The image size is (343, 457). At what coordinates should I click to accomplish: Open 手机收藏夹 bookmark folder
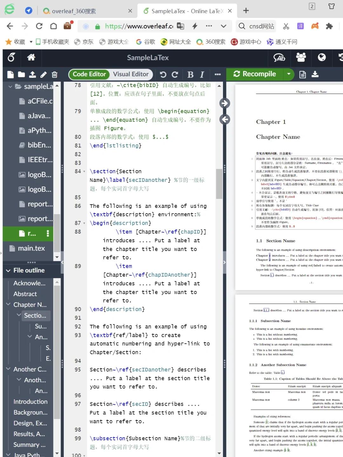(52, 42)
